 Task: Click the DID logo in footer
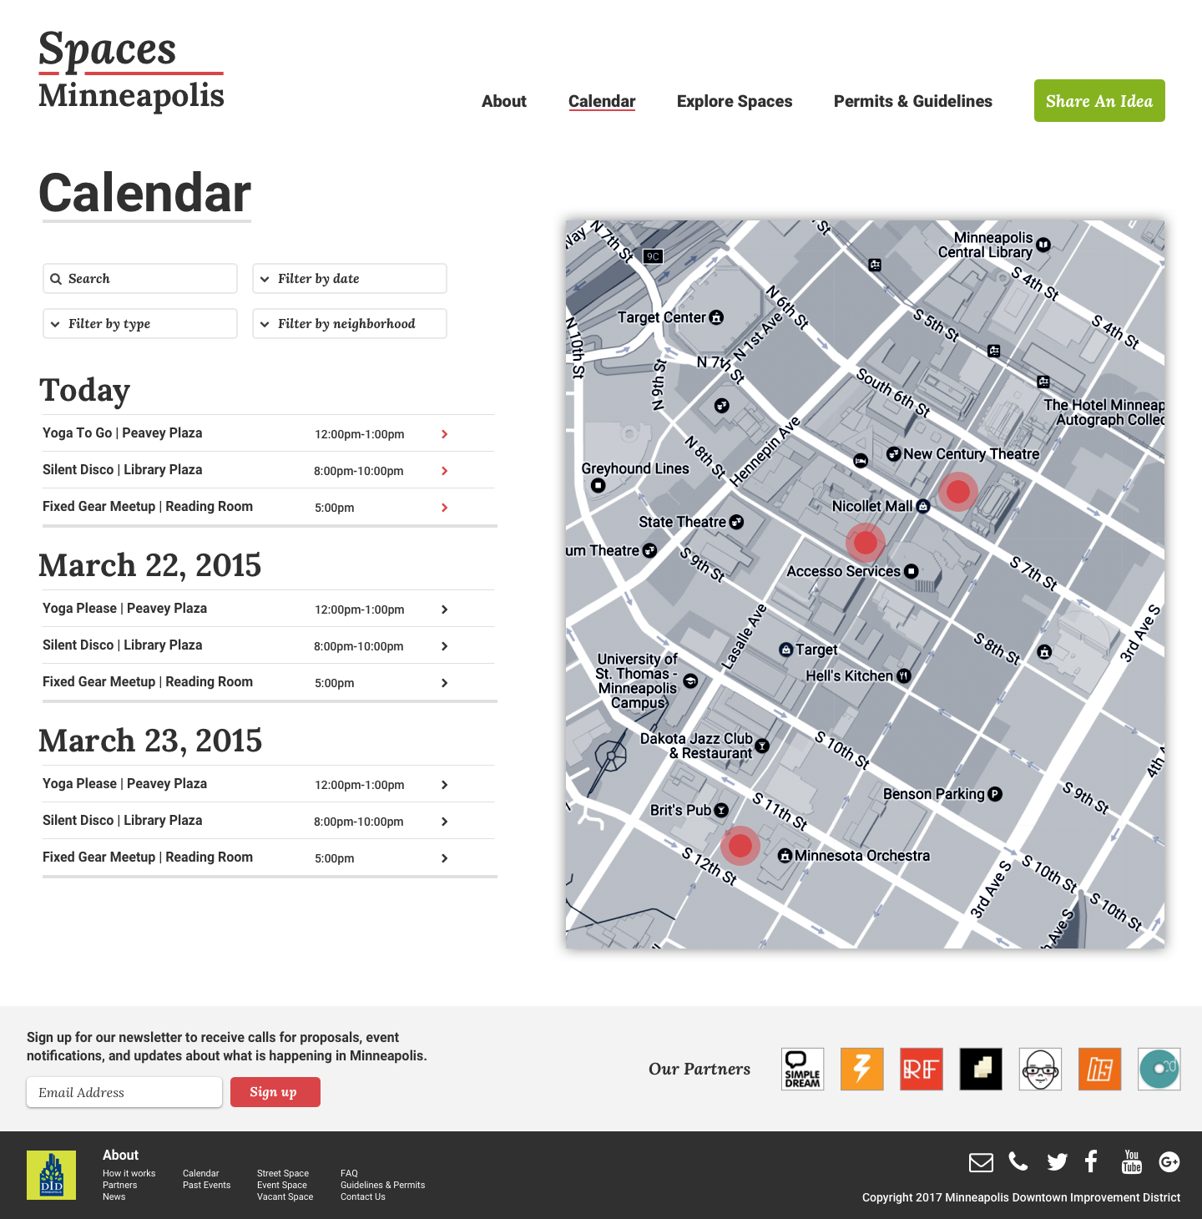51,1175
